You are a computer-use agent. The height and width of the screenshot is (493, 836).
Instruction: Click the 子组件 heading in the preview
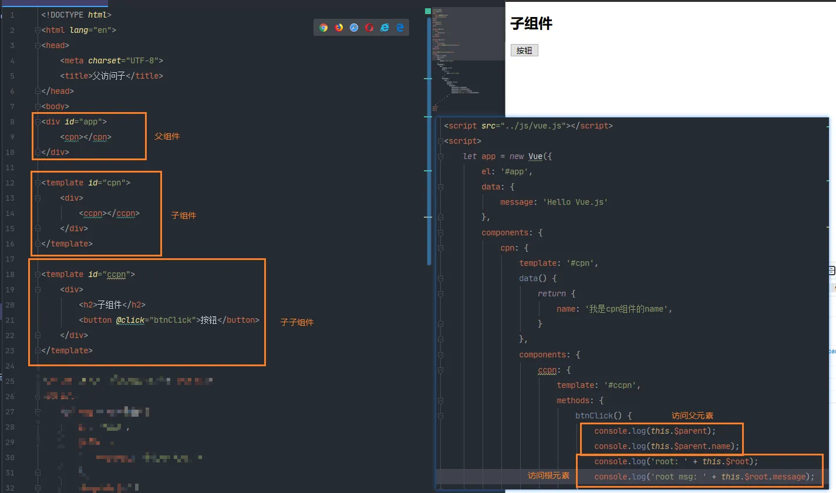coord(531,23)
